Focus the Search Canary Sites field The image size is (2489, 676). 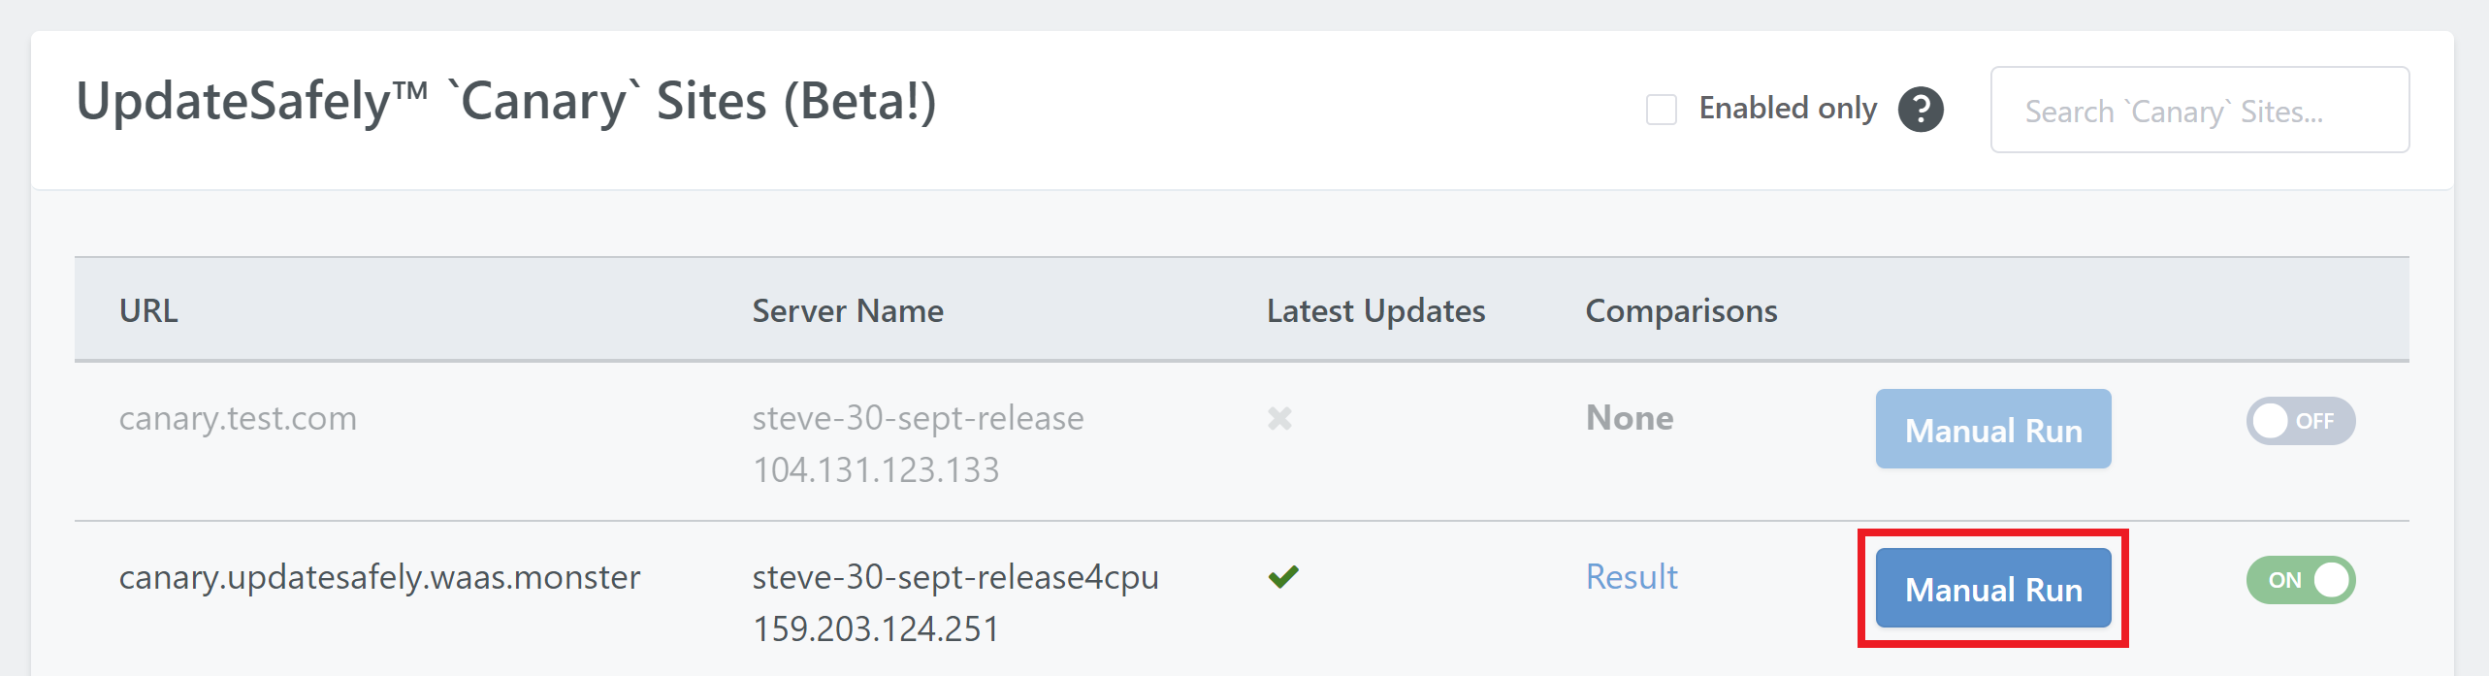(x=2199, y=110)
